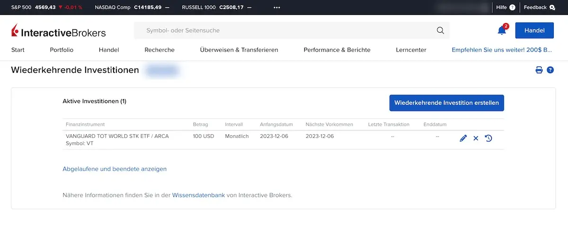This screenshot has height=225, width=568.
Task: Focus the Symbol- oder Seitensuche field
Action: coord(292,30)
